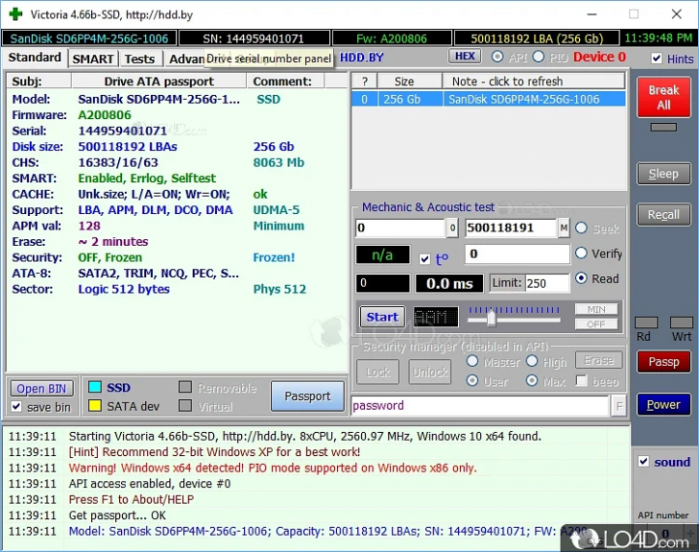Click the end LBA field 500118191

[x=511, y=228]
